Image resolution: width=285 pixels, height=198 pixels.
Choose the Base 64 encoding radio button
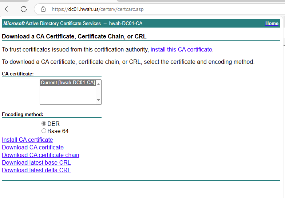tap(44, 131)
